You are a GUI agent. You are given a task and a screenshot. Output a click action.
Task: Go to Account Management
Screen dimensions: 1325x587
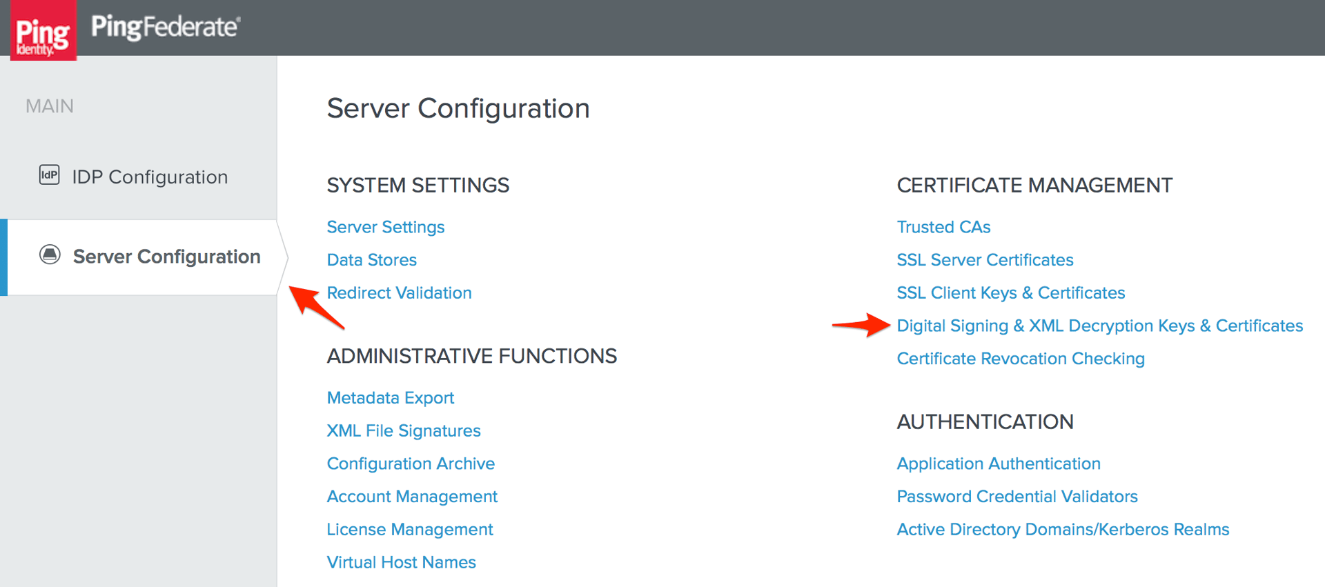pos(412,497)
